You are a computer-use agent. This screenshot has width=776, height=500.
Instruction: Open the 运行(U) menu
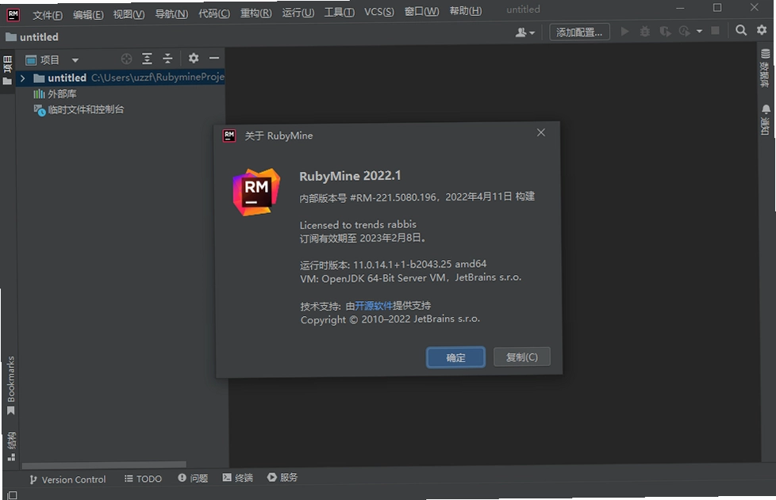click(x=298, y=13)
